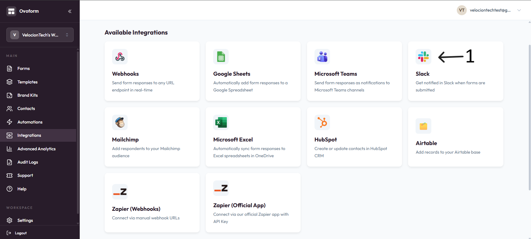Click the Help question mark icon
Viewport: 531px width, 239px height.
tap(10, 189)
